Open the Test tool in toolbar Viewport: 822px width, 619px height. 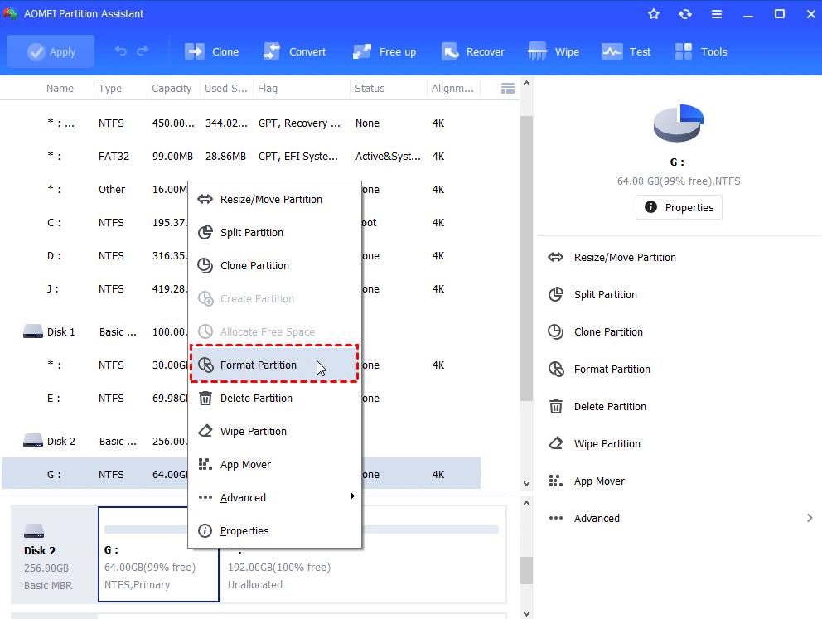point(626,52)
